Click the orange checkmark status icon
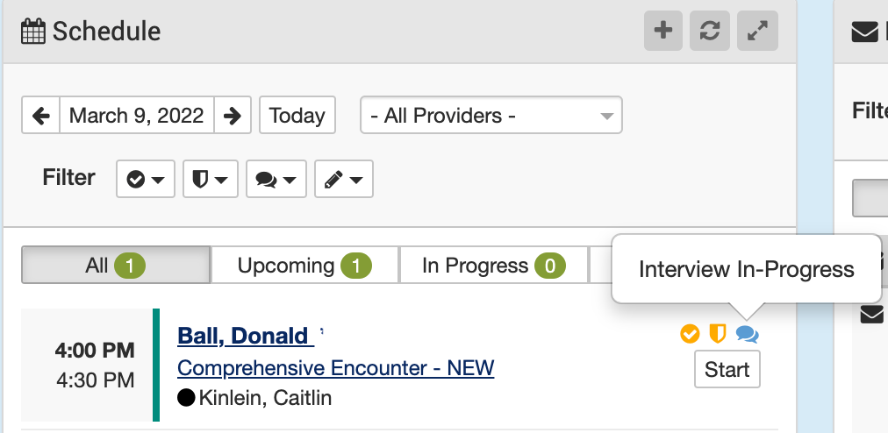This screenshot has height=433, width=888. 690,333
